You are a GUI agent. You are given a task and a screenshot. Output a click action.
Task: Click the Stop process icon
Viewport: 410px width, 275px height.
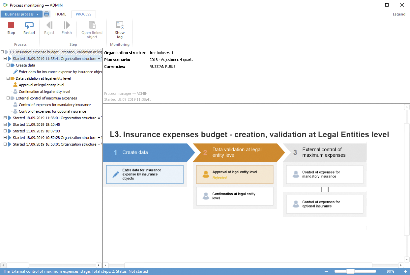pyautogui.click(x=11, y=25)
